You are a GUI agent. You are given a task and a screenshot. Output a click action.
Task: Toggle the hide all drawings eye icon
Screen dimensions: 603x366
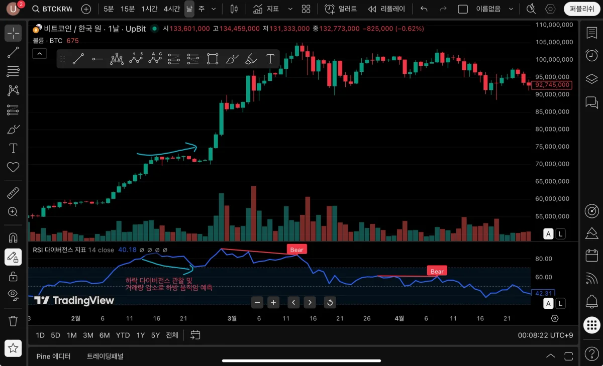pos(13,294)
